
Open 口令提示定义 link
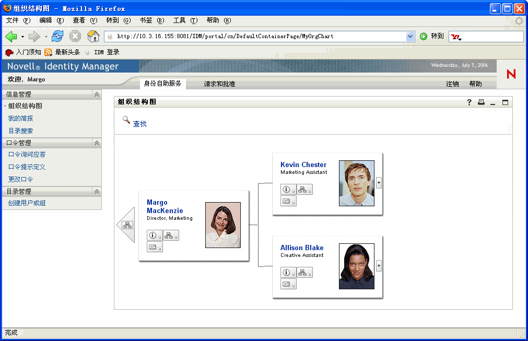[27, 167]
